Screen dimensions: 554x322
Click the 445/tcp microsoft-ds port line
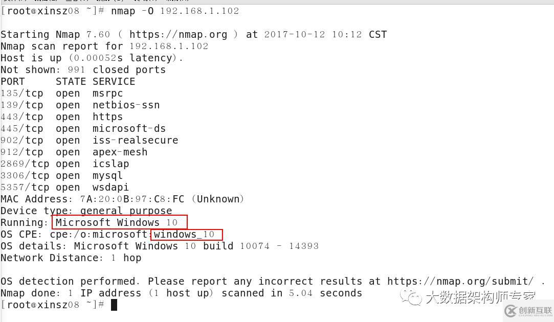click(x=83, y=129)
